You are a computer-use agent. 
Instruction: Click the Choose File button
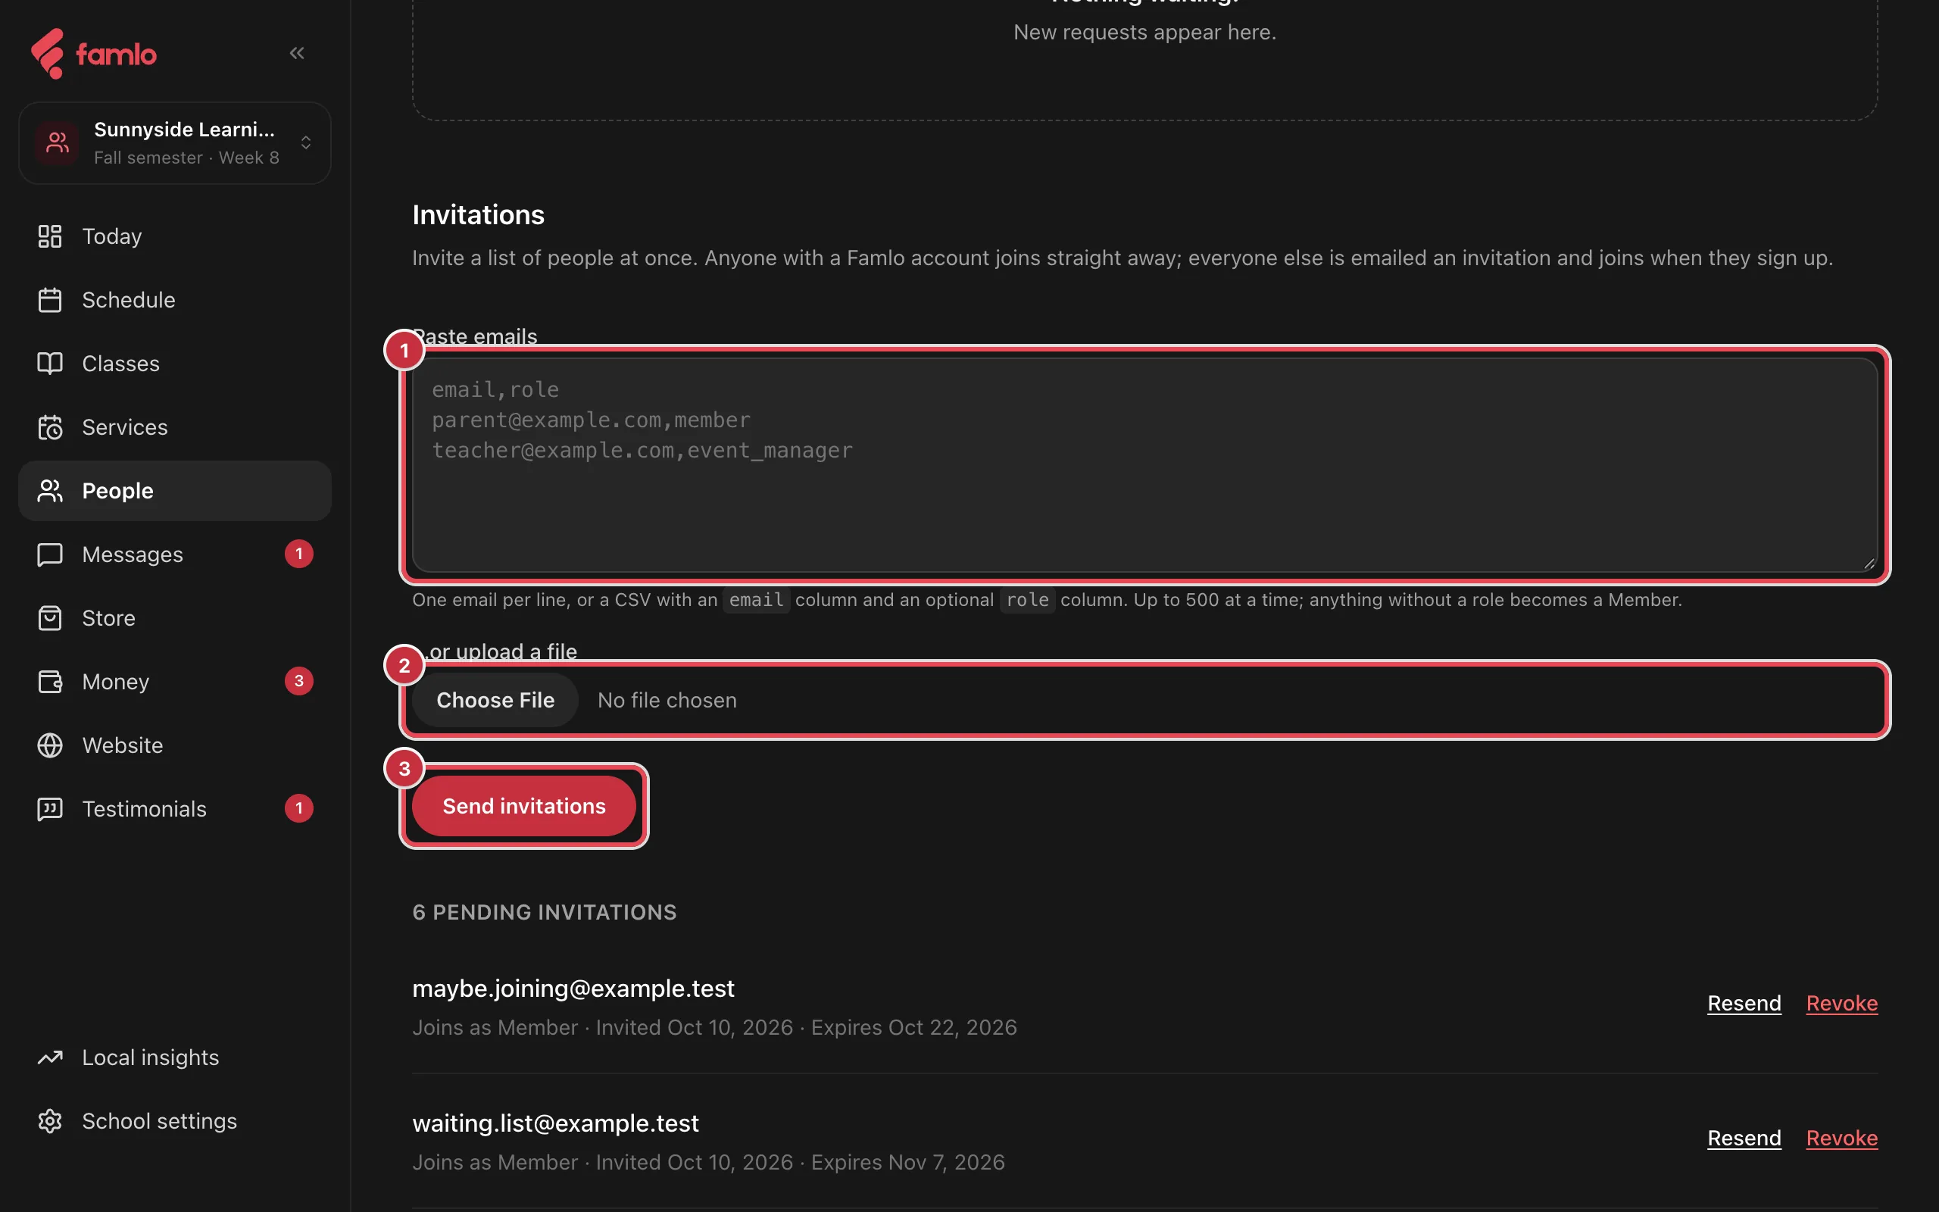tap(495, 700)
